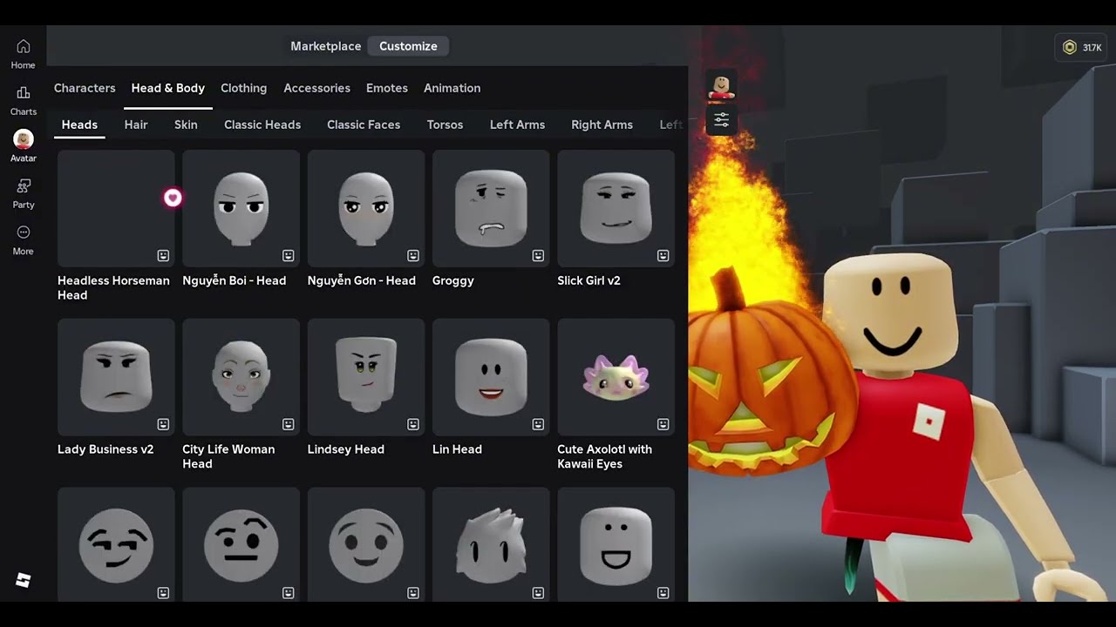Click the 'Lady Business v2' item name

point(105,449)
